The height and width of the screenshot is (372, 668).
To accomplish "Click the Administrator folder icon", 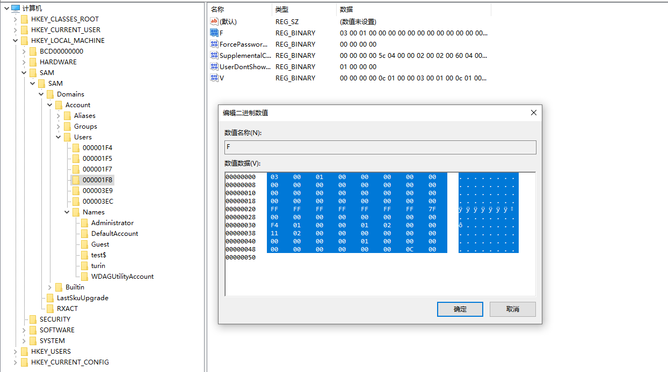I will [x=84, y=222].
